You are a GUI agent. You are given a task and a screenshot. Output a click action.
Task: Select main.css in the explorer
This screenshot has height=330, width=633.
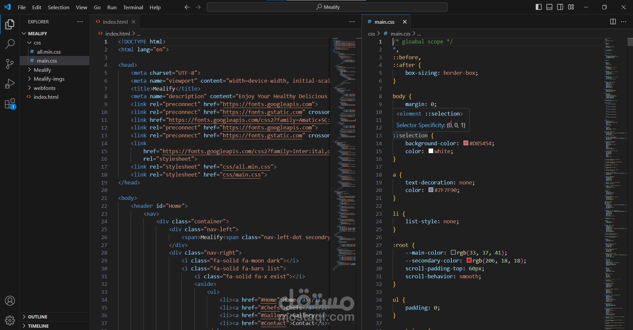pos(55,61)
